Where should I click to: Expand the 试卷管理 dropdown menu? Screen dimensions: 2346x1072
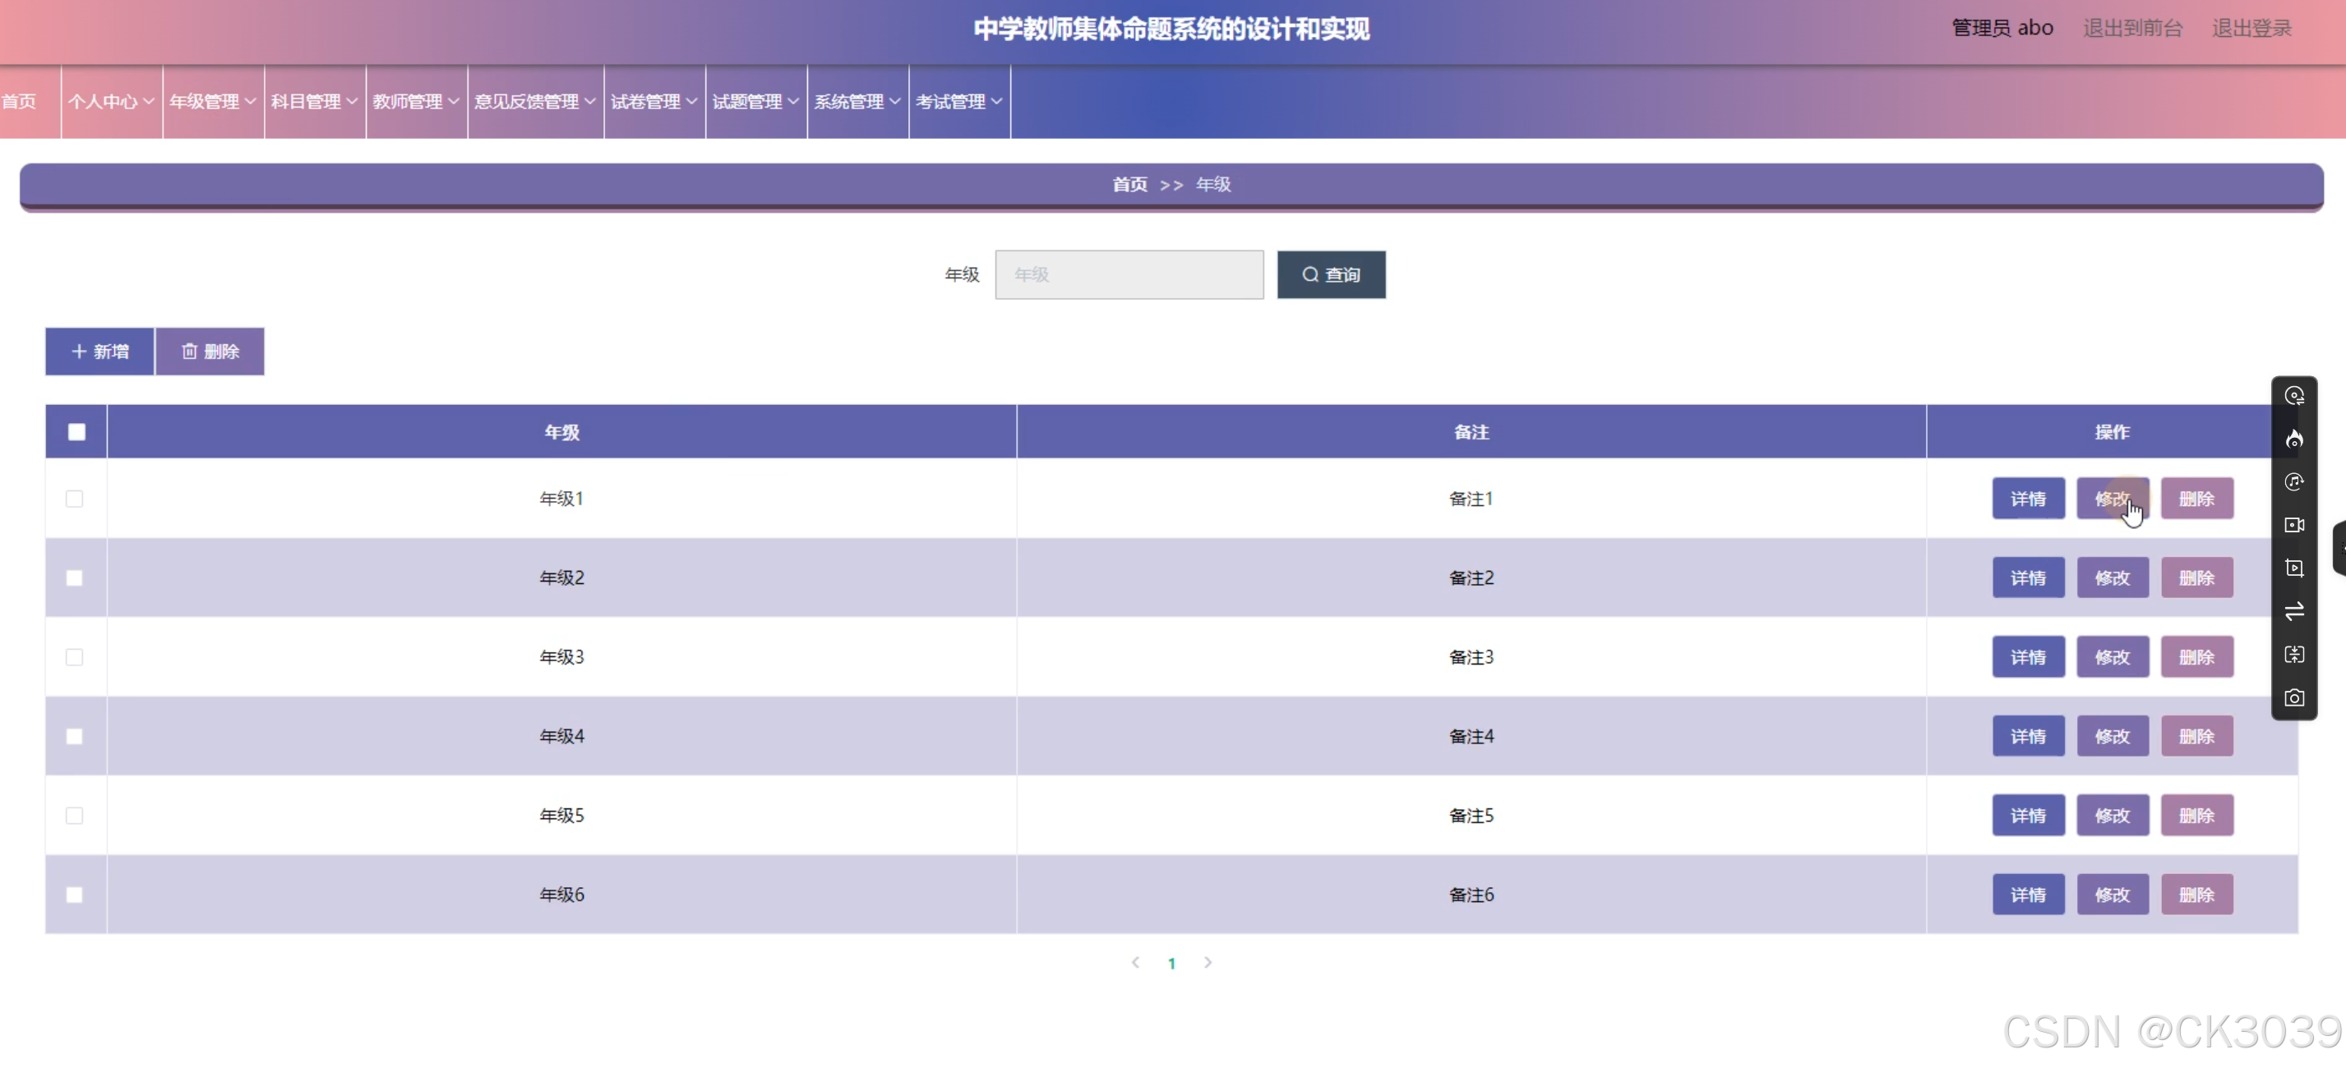tap(653, 102)
